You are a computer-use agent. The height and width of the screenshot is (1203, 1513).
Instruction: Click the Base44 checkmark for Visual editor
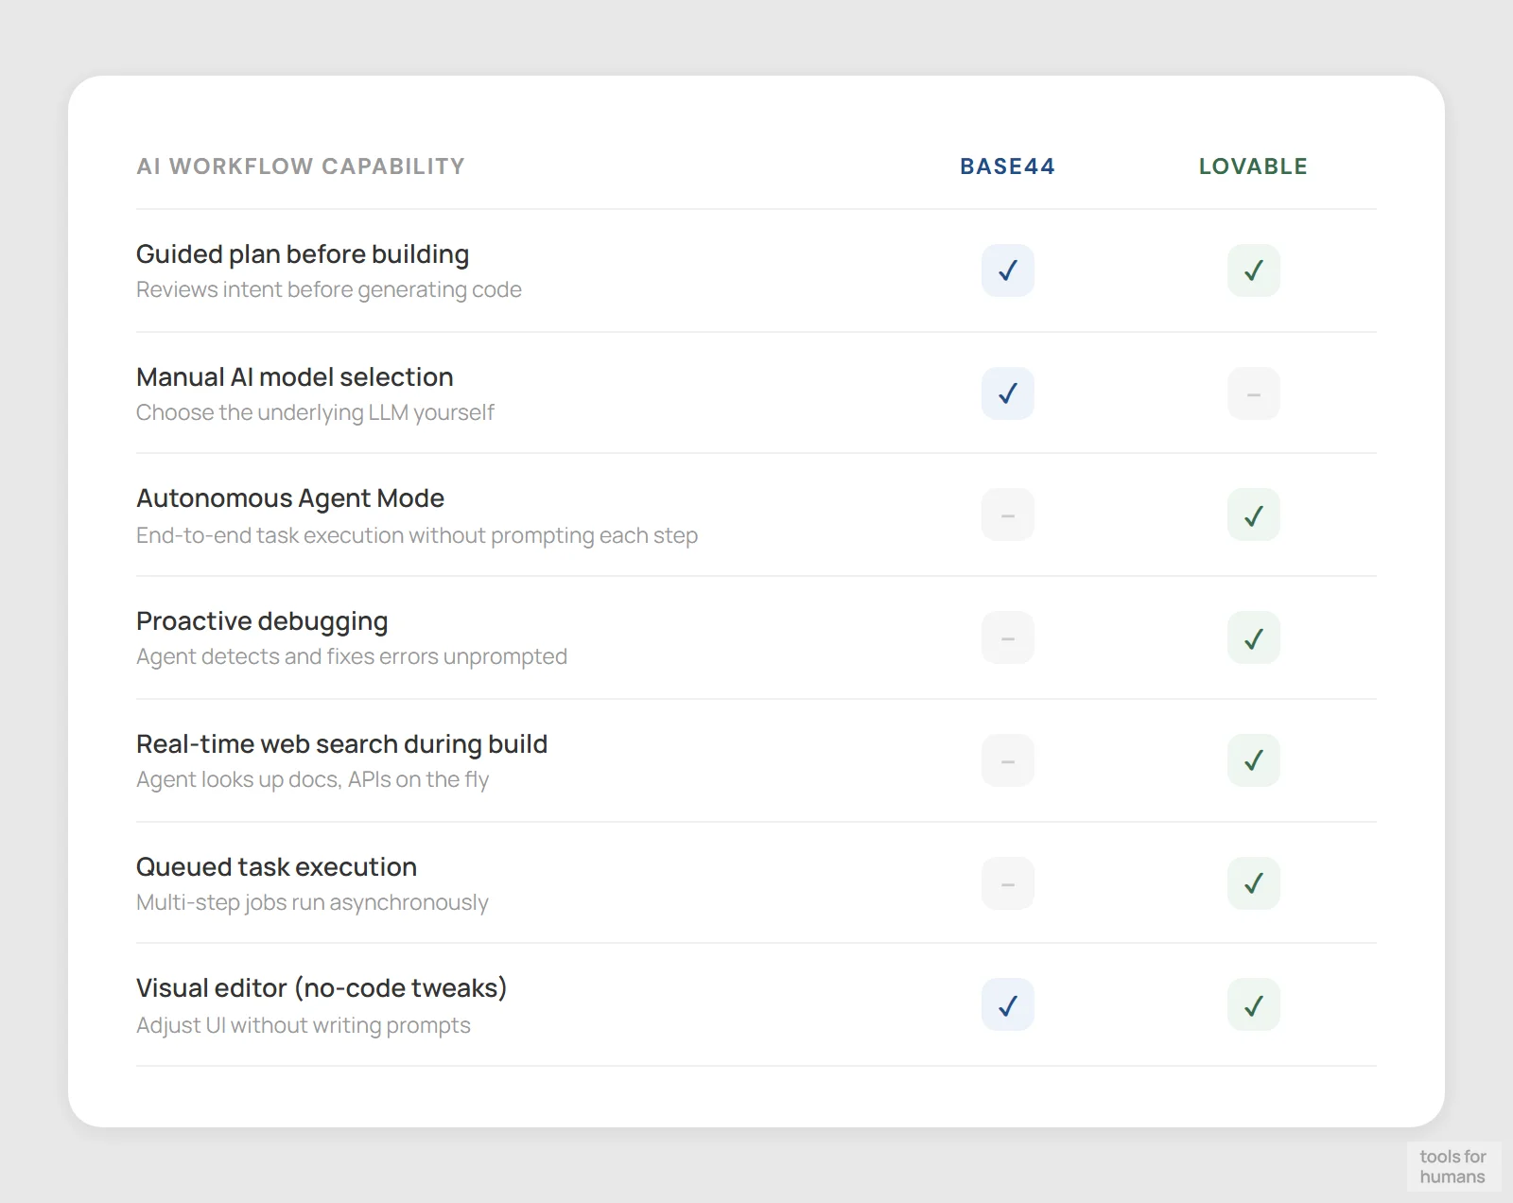tap(1007, 1004)
